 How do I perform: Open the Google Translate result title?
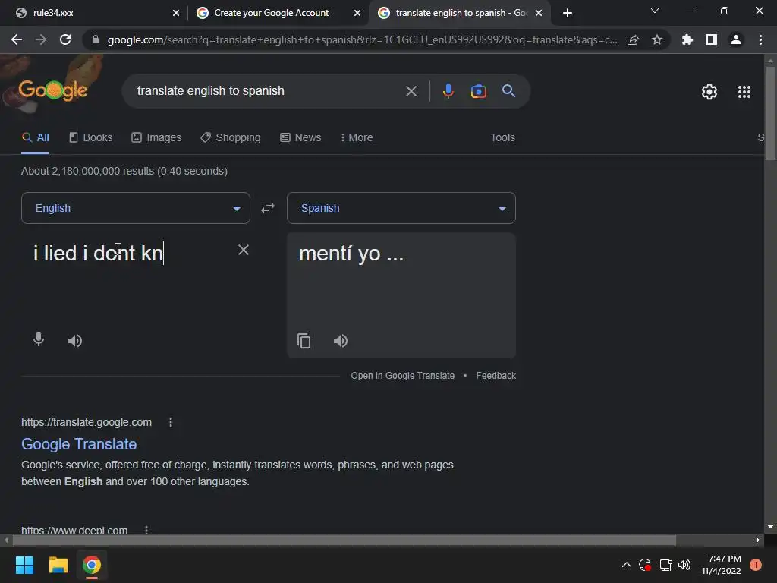79,444
